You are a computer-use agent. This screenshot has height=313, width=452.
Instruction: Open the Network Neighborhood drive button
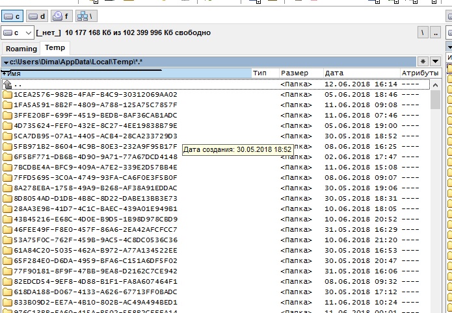tap(86, 15)
